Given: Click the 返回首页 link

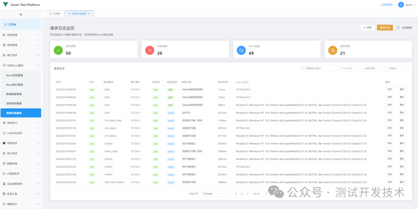Looking at the screenshot, I should pyautogui.click(x=387, y=5).
